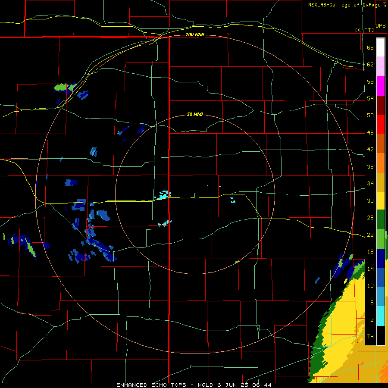Click the bright red legend swatch
Image resolution: width=388 pixels, height=388 pixels.
(381, 124)
